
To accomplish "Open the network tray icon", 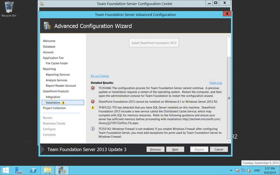I will (x=243, y=170).
